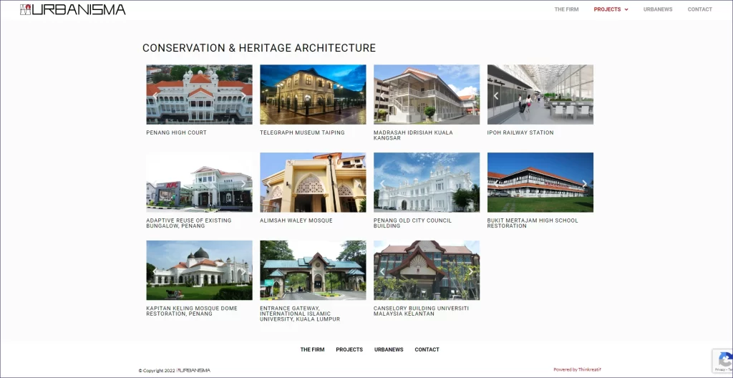The width and height of the screenshot is (733, 378).
Task: Click the footer Projects link
Action: pos(349,349)
